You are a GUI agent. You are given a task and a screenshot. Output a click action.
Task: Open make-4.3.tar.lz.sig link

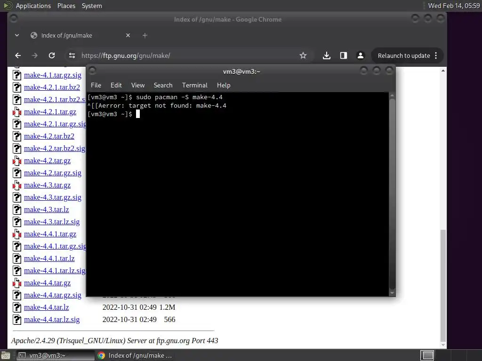point(52,222)
